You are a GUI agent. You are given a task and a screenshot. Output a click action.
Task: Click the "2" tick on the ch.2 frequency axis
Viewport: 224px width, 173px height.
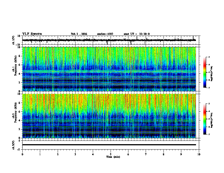[20, 129]
